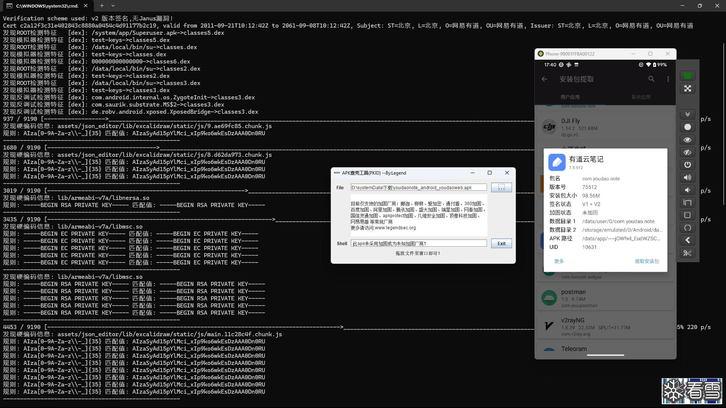Click the scissors screenshot icon
This screenshot has width=726, height=408.
[x=687, y=253]
